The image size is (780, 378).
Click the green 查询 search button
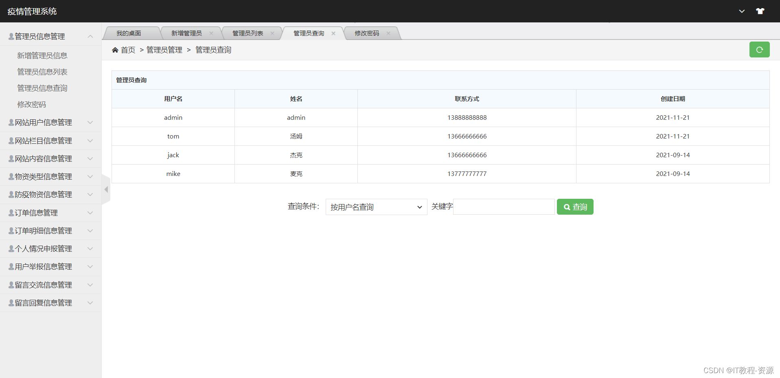pyautogui.click(x=575, y=207)
